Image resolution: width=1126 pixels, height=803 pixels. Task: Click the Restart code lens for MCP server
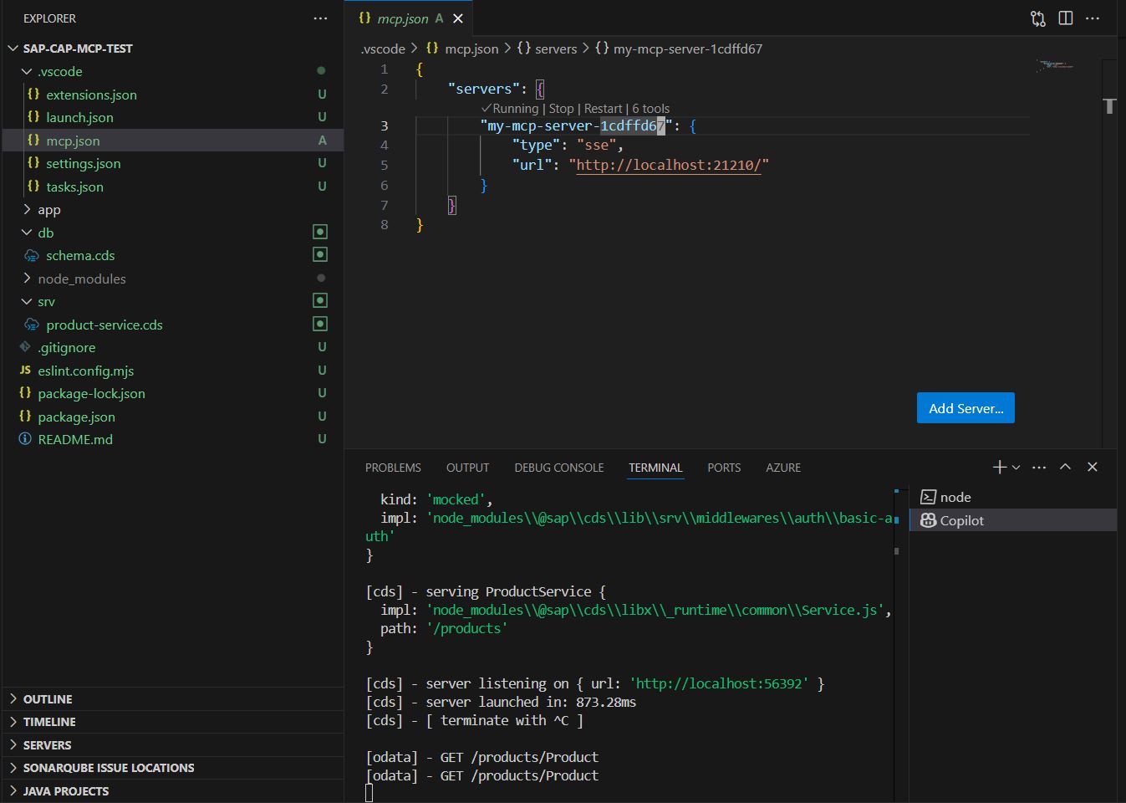click(x=604, y=109)
